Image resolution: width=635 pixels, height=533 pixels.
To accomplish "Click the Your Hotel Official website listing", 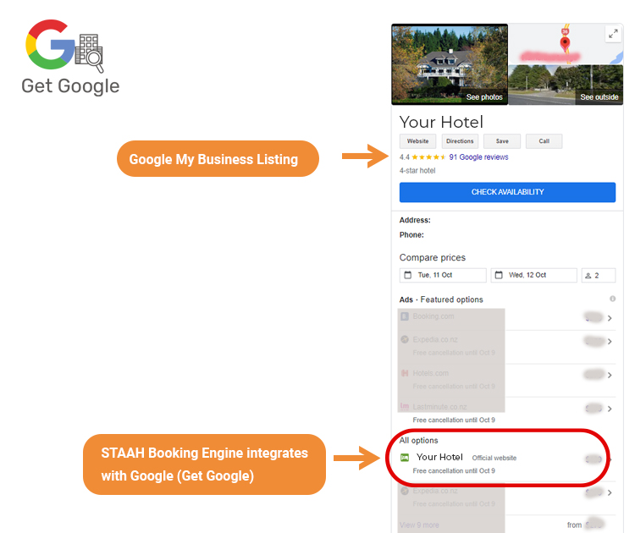I will pyautogui.click(x=506, y=463).
